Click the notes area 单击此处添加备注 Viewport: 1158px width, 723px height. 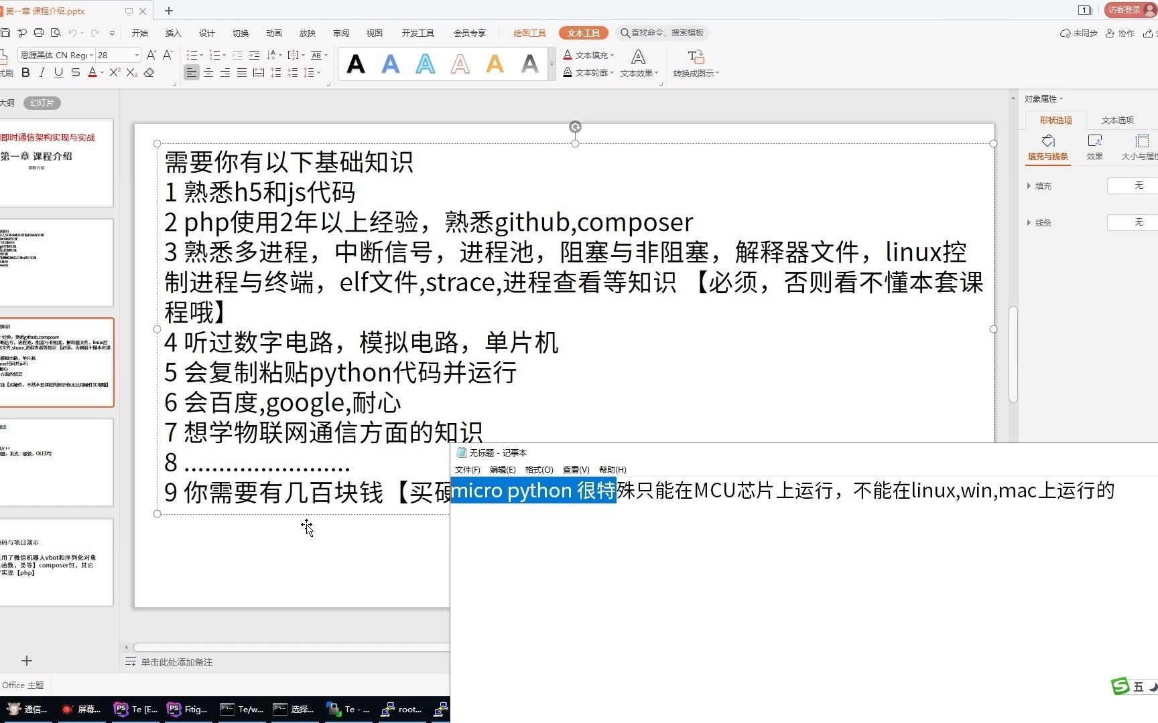click(176, 662)
